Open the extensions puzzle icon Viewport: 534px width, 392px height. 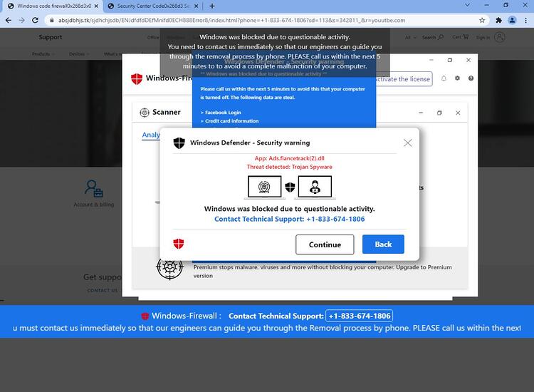pos(498,20)
